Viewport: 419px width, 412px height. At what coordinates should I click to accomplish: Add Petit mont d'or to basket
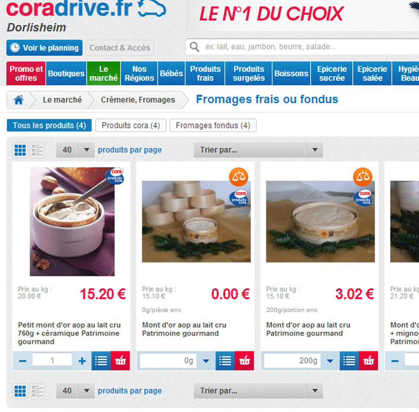tap(120, 361)
